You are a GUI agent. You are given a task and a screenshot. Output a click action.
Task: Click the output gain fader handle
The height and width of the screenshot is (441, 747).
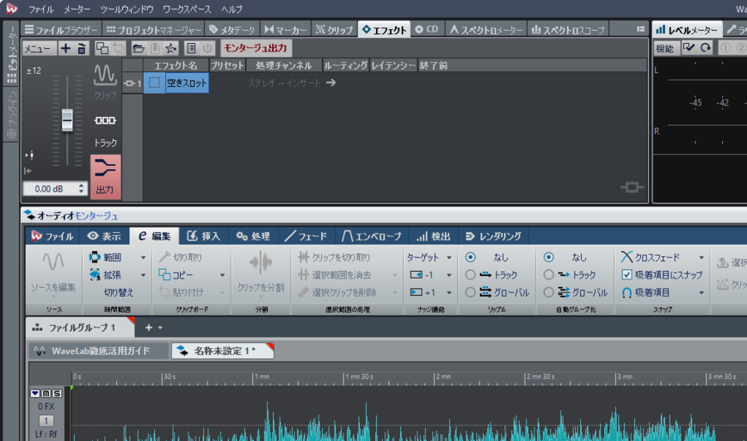pyautogui.click(x=67, y=120)
